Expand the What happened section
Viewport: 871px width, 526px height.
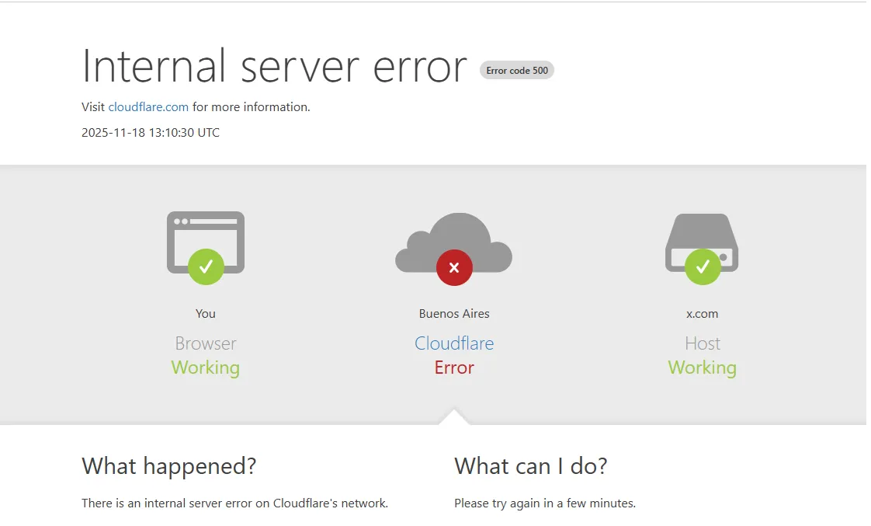(x=168, y=466)
